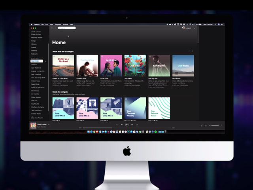This screenshot has height=190, width=253.
Task: Open Your Daily Mix 3 cover
Action: point(111,108)
